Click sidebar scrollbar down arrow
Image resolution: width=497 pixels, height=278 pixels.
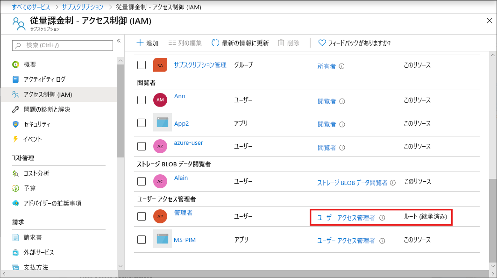click(120, 266)
